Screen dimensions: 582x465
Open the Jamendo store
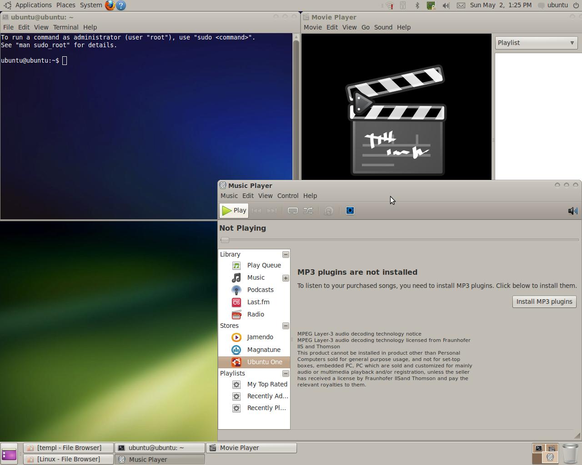[254, 337]
